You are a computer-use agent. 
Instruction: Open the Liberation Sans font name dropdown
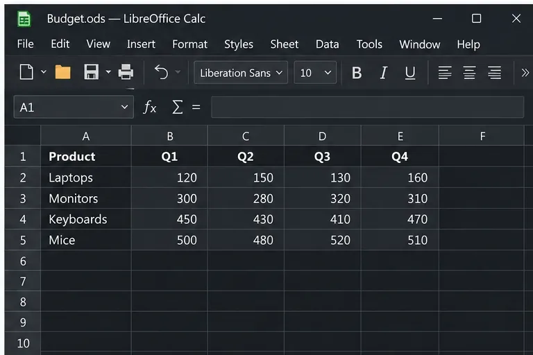coord(241,73)
